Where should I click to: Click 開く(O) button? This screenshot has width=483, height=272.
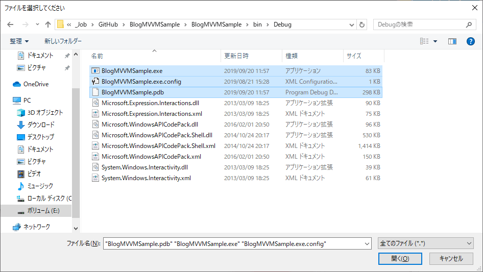point(400,259)
